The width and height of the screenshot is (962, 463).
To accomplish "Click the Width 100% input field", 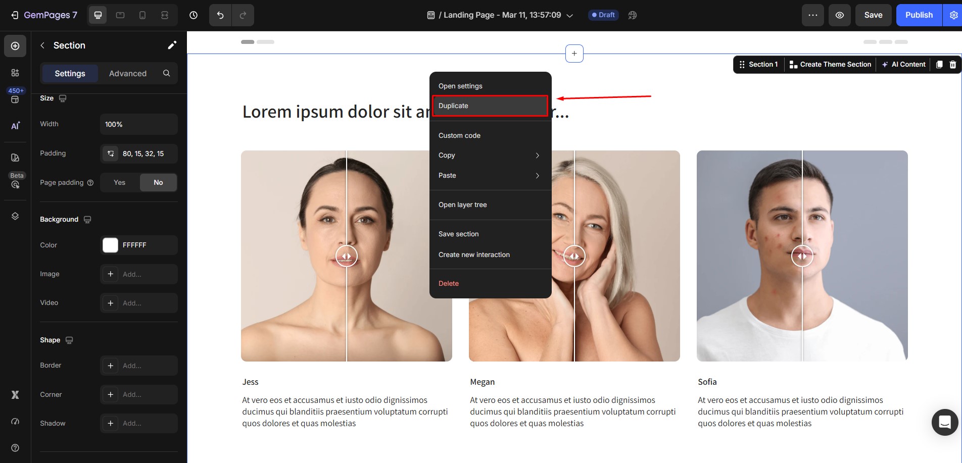I will coord(138,125).
